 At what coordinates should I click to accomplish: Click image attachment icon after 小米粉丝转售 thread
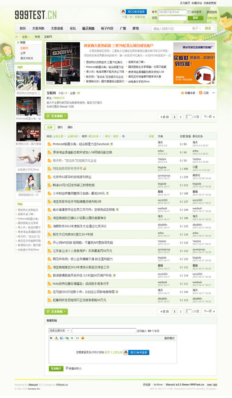pos(107,193)
